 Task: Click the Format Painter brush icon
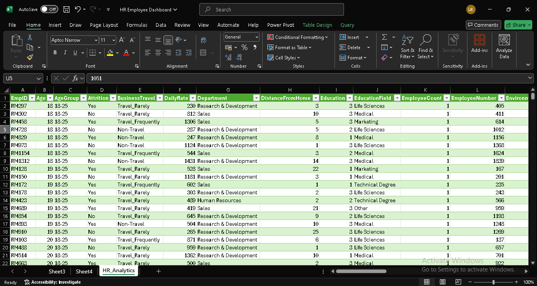[x=30, y=57]
